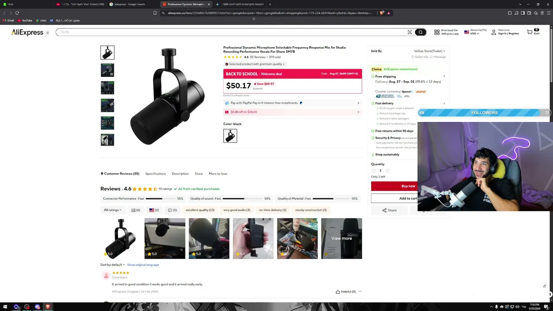Click the Seller info icon link
This screenshot has width=553, height=311.
point(420,57)
